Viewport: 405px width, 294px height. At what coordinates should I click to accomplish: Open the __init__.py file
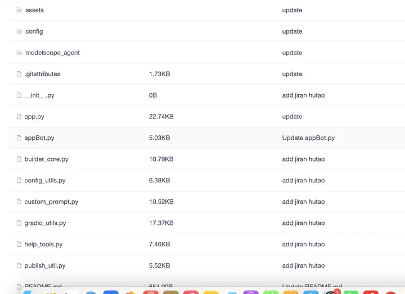[x=39, y=95]
